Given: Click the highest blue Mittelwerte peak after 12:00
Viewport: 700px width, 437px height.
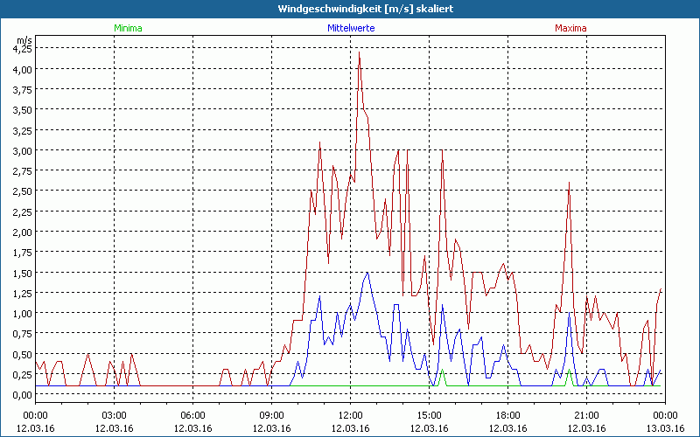Looking at the screenshot, I should 367,273.
